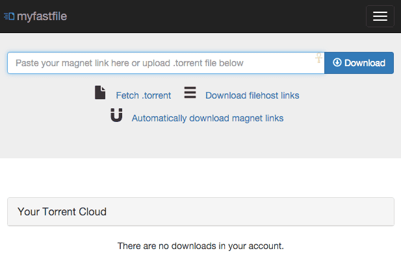The image size is (401, 264).
Task: Open the hamburger navigation menu
Action: [380, 16]
